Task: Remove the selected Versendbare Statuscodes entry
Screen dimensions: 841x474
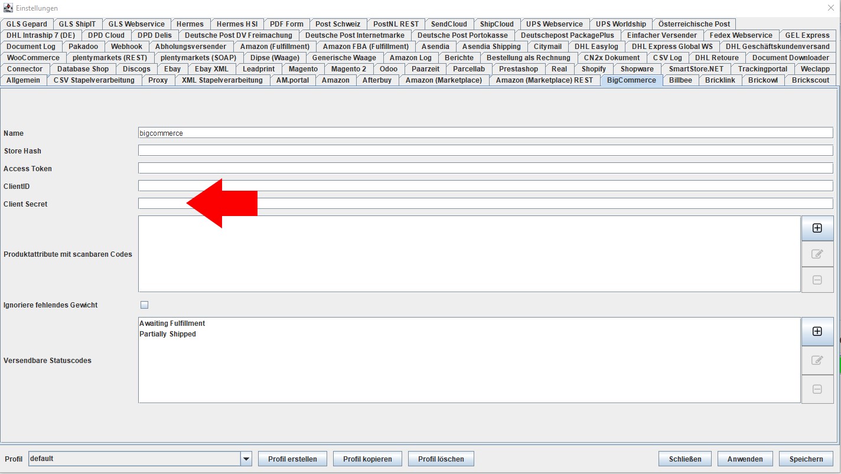Action: click(x=817, y=389)
